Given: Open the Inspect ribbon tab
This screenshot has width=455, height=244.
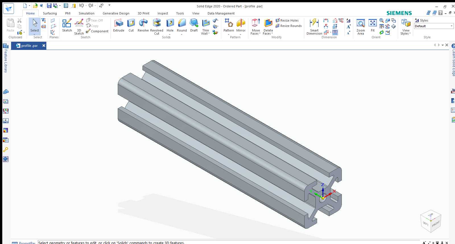Looking at the screenshot, I should (x=163, y=13).
